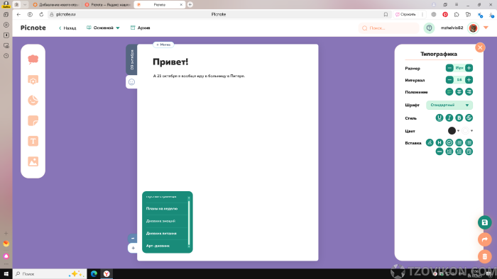Screen dimensions: 497x279
Task: Click the orange share arrow button
Action: pos(485,239)
